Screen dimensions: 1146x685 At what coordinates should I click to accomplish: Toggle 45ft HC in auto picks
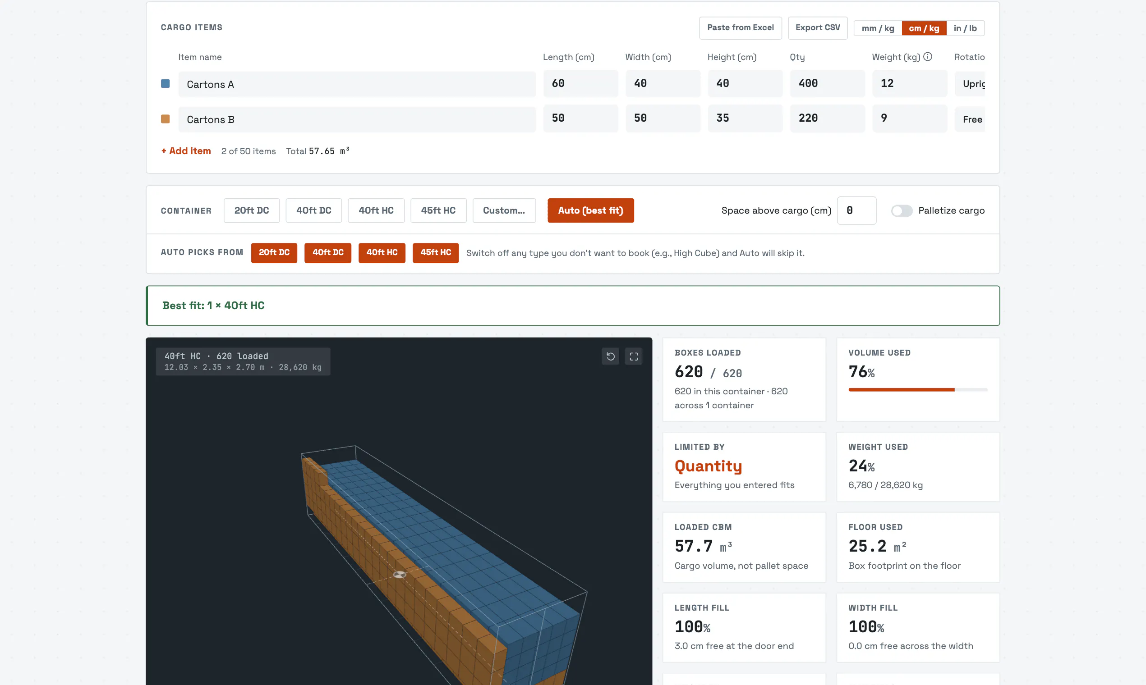pyautogui.click(x=436, y=252)
